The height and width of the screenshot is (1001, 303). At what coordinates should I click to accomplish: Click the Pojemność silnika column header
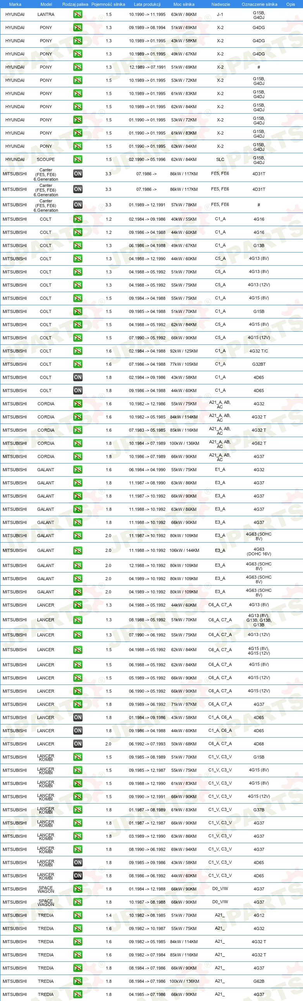coord(108,4)
